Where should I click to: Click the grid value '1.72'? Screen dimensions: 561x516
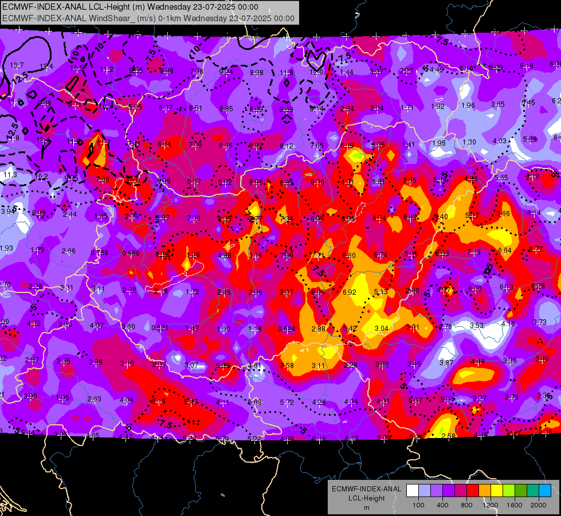click(x=192, y=292)
